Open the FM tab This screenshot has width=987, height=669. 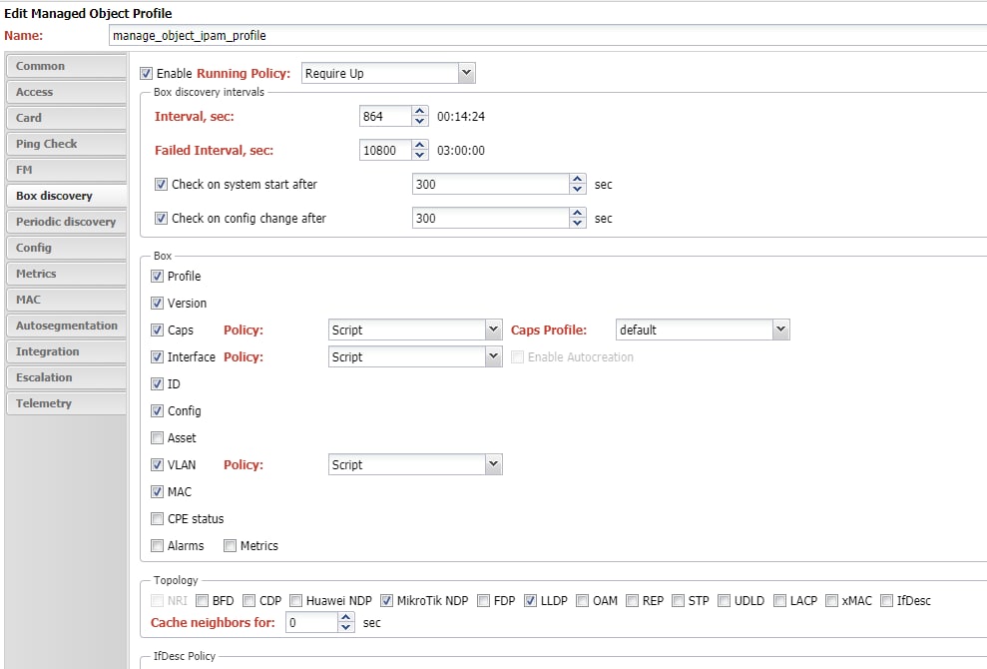[x=66, y=170]
